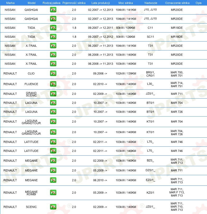Click production dates '09.2007 -> 12.2012'
Viewport: 207px width, 214px height.
(x=101, y=37)
